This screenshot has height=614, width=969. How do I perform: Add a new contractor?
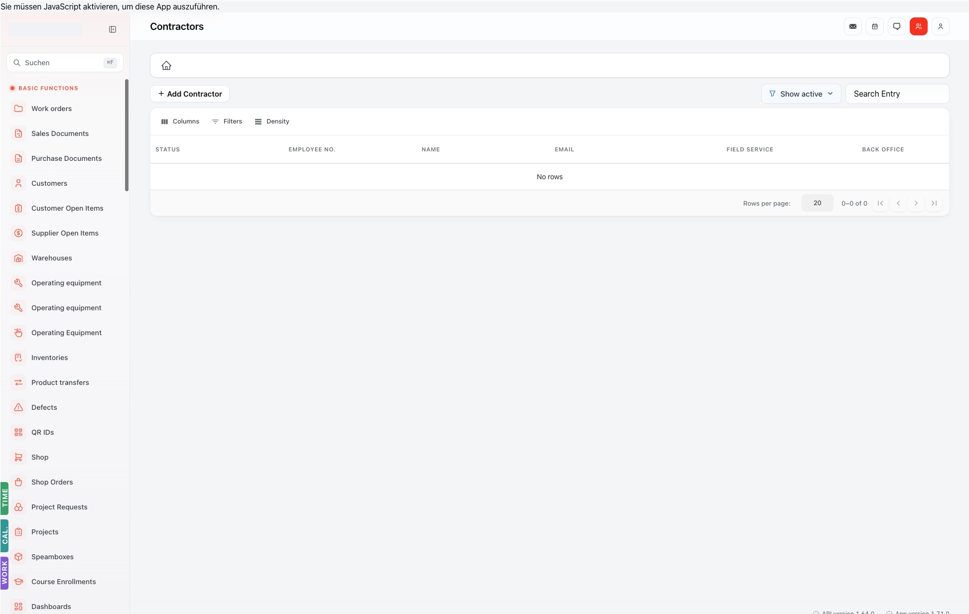click(x=190, y=94)
